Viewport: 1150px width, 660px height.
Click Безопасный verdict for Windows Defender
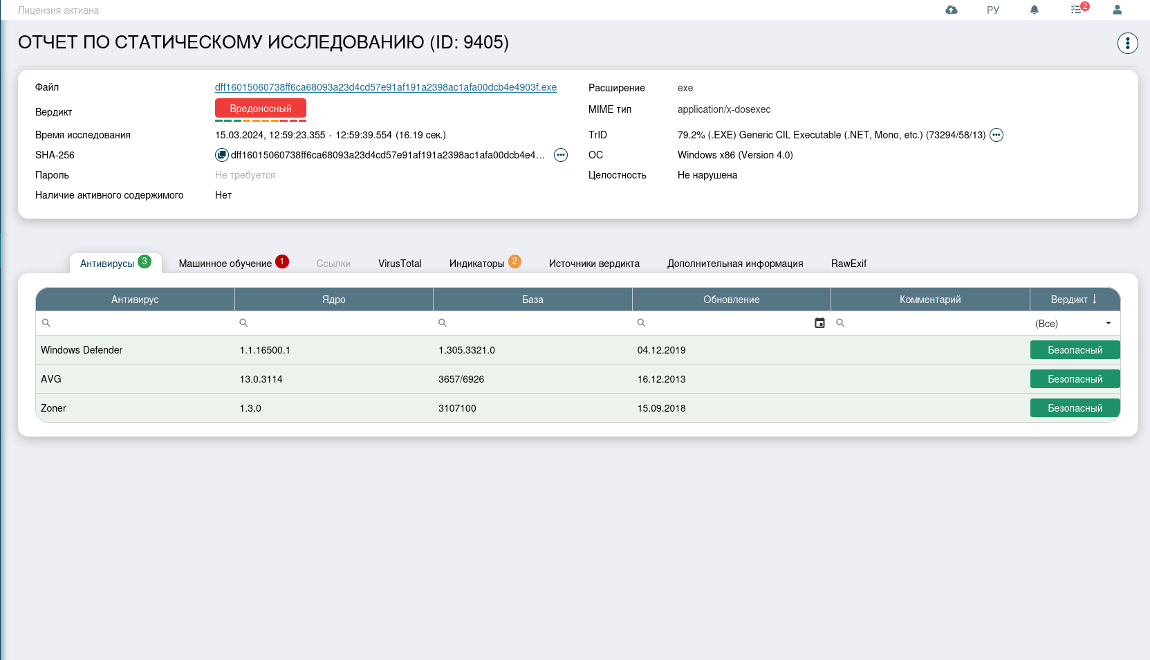[1075, 350]
